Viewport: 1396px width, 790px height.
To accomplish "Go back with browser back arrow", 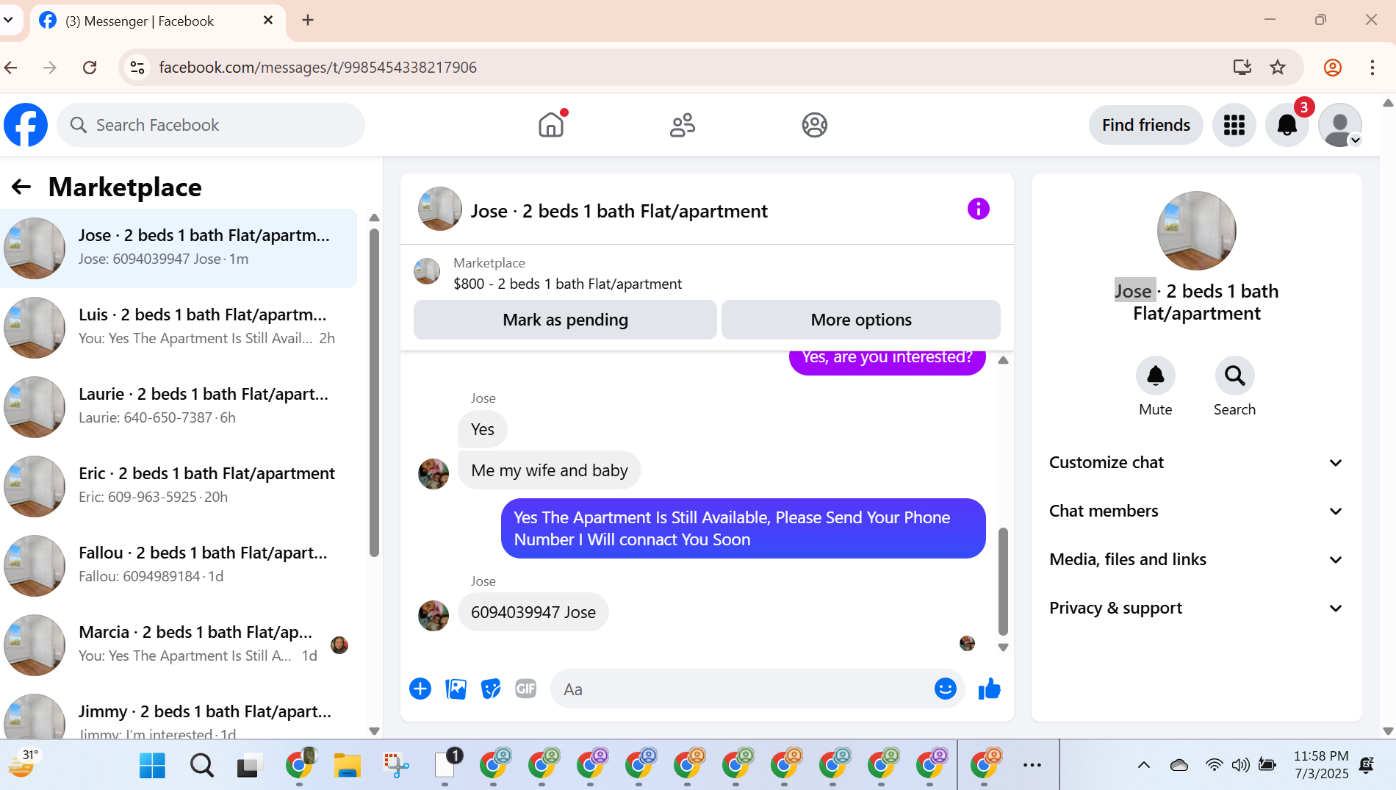I will coord(11,68).
